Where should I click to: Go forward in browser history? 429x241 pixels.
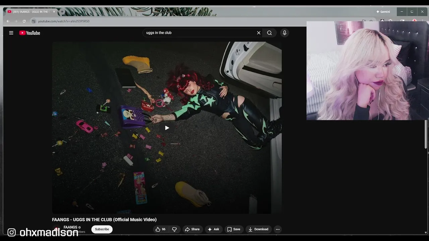point(16,21)
